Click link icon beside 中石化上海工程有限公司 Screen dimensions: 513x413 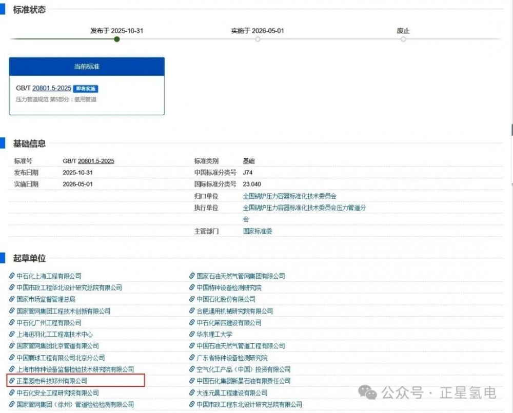pos(12,276)
